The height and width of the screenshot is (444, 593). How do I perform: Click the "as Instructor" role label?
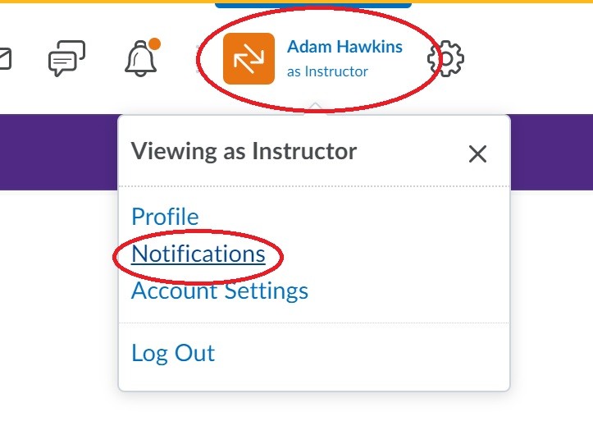[x=327, y=71]
